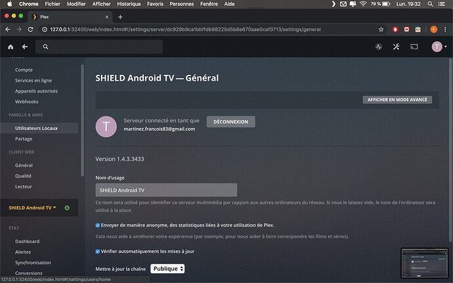
Task: Open Appareils autorisés settings
Action: (36, 91)
